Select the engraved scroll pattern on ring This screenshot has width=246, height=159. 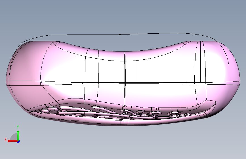click(115, 113)
